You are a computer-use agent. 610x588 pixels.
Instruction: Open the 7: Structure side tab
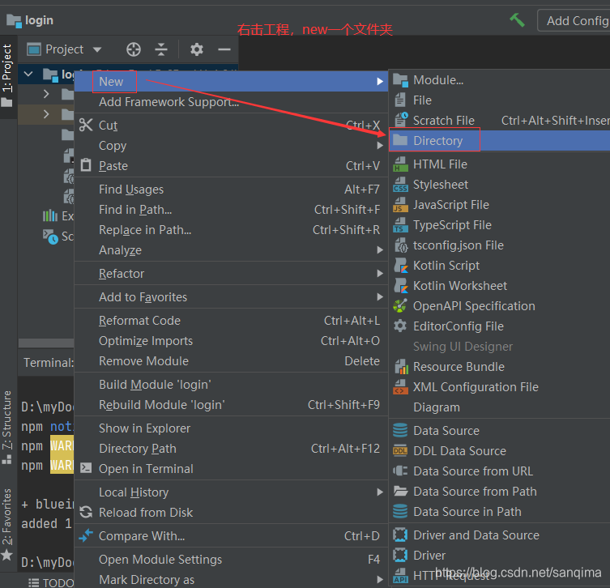click(x=7, y=427)
